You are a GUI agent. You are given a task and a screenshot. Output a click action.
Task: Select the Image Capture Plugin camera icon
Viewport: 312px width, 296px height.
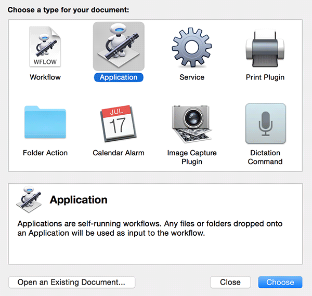191,124
